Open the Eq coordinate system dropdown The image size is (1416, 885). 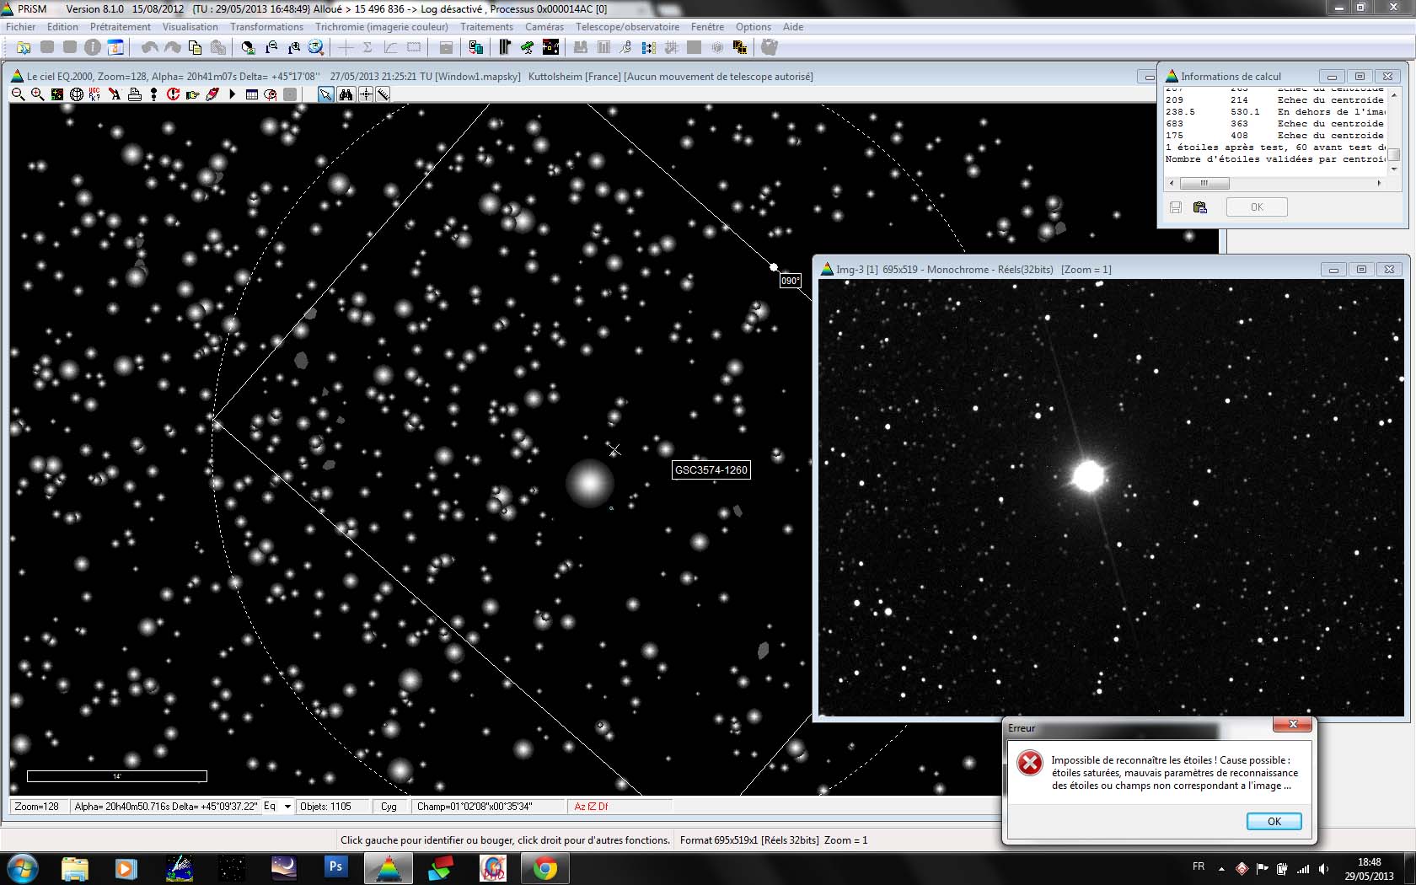(x=287, y=807)
